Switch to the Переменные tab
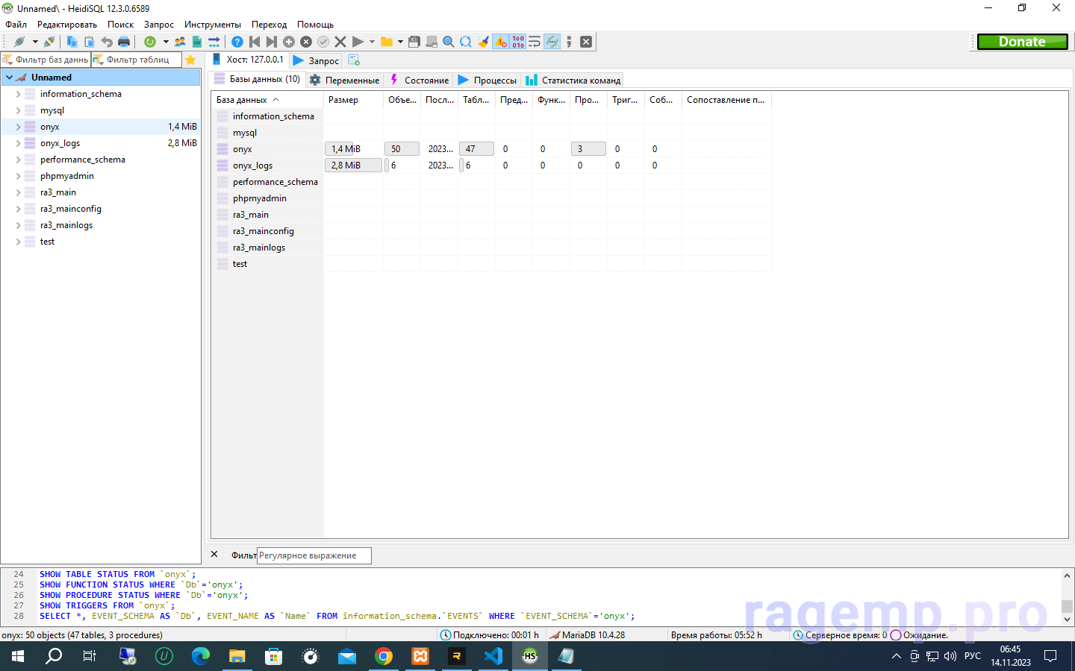This screenshot has height=671, width=1075. point(345,80)
